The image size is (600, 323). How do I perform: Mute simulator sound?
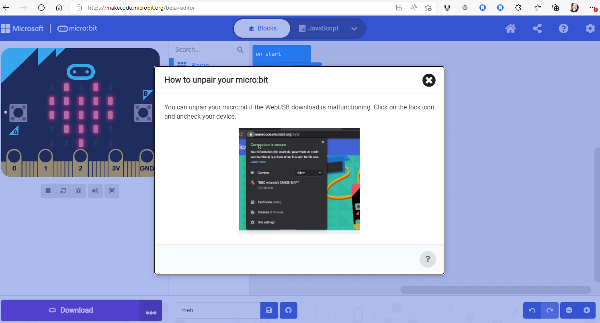point(95,191)
